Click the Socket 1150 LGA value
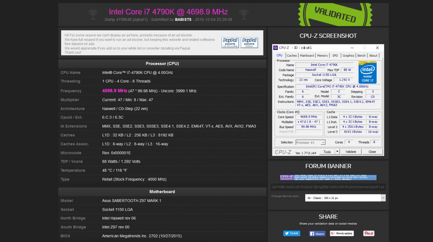This screenshot has width=433, height=242. tap(117, 210)
